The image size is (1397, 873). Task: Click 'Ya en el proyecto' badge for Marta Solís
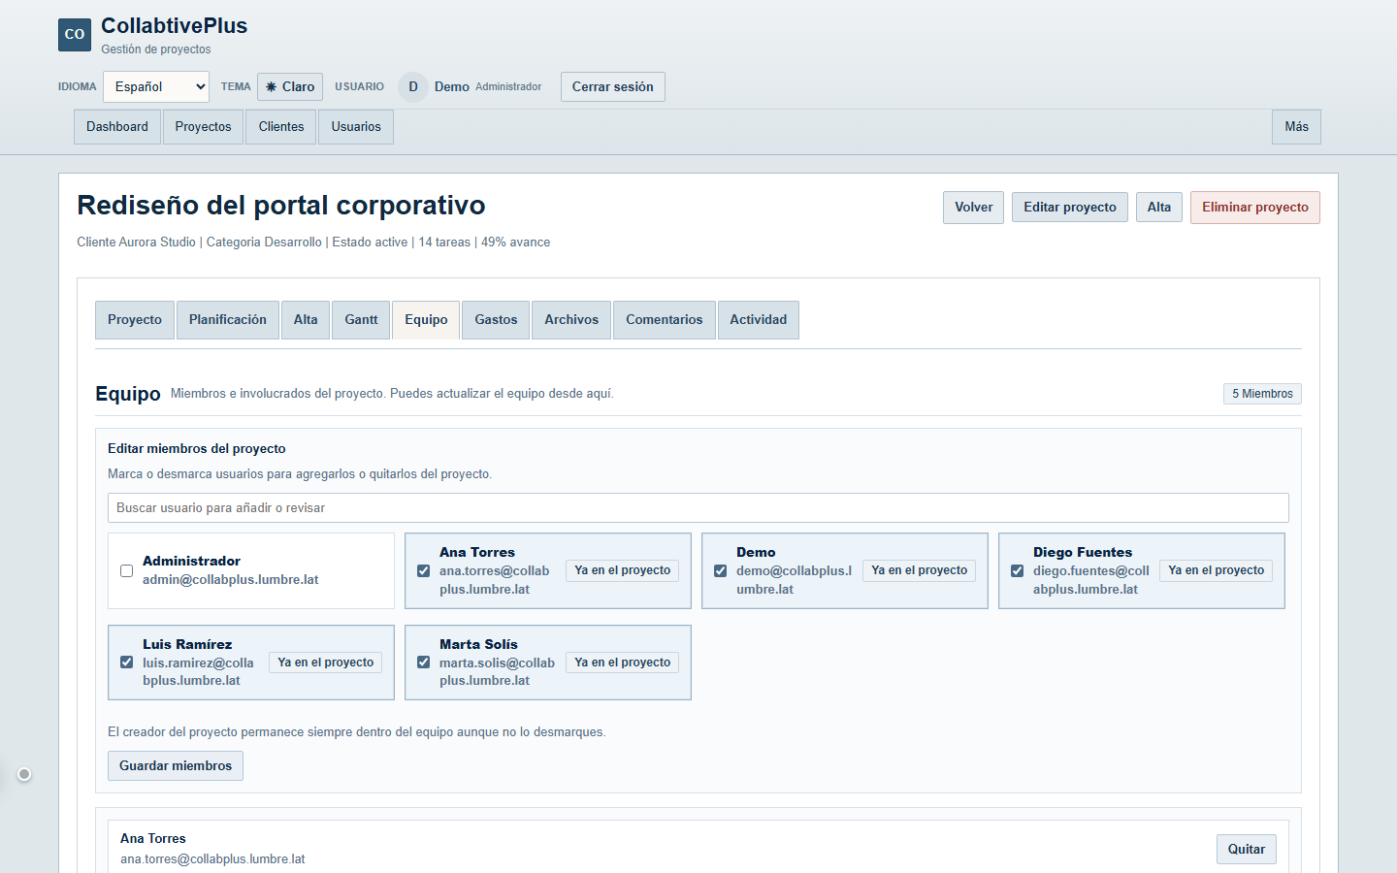click(x=623, y=663)
